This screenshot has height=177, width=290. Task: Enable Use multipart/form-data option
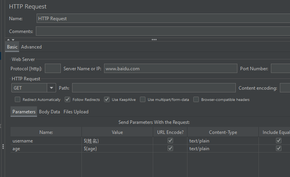click(x=143, y=99)
